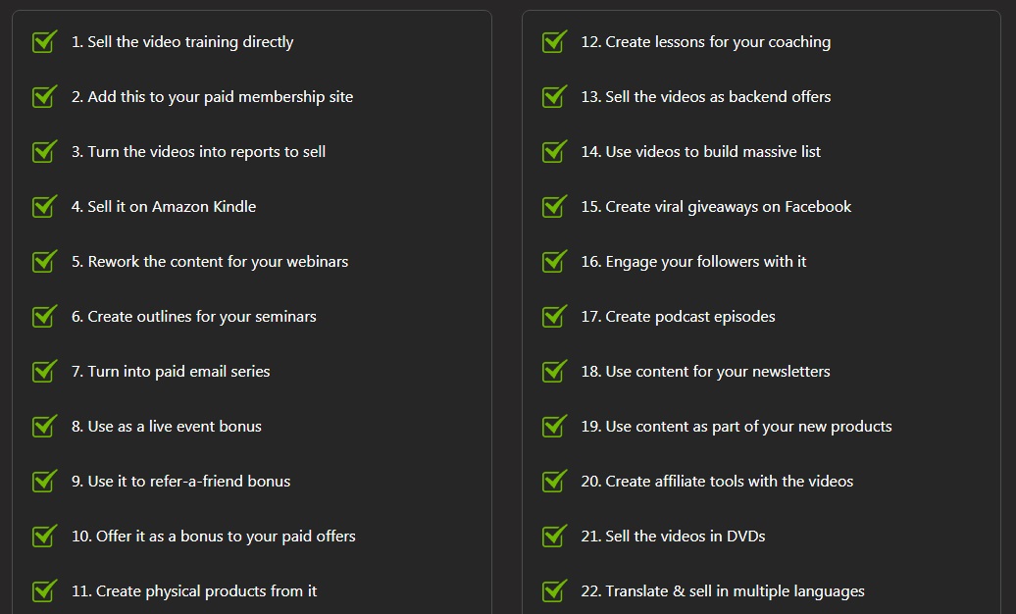Click the checkmark next to Create viral giveaways on Facebook
The width and height of the screenshot is (1016, 614).
554,207
